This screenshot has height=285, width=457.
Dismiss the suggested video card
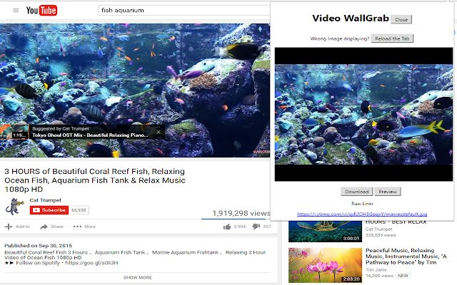159,132
